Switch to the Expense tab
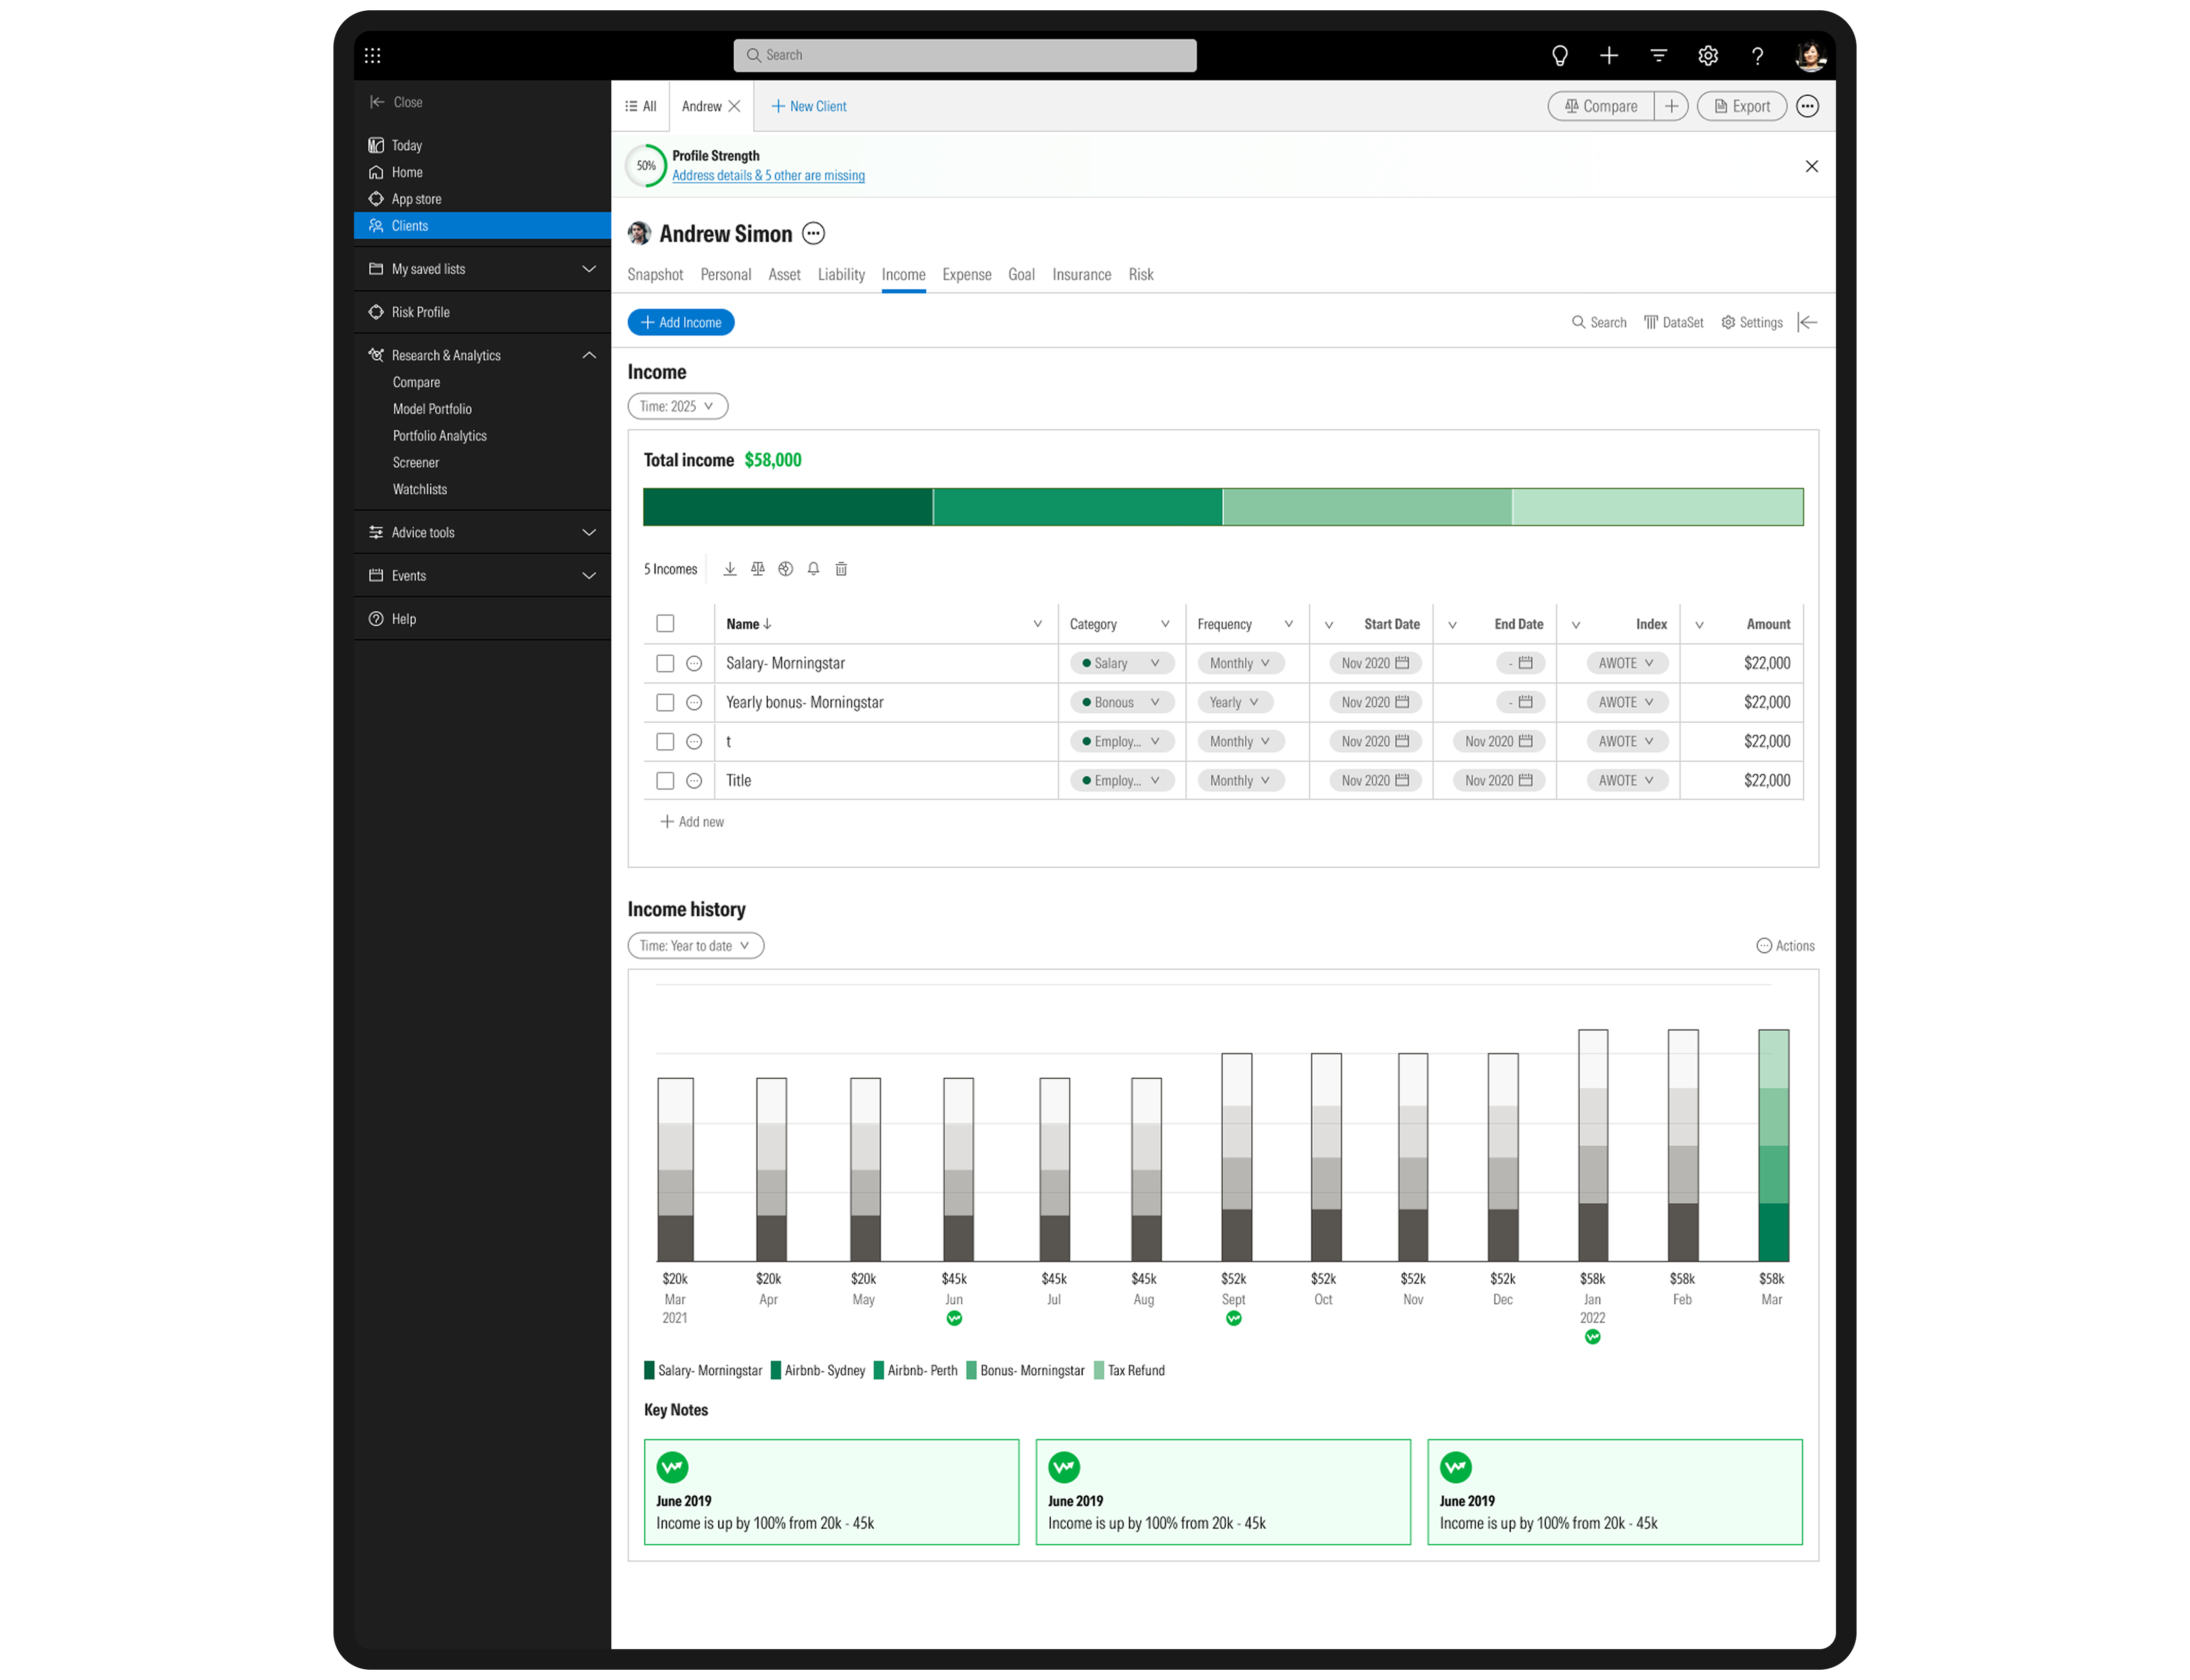Screen dimensions: 2190x1680 click(x=966, y=275)
